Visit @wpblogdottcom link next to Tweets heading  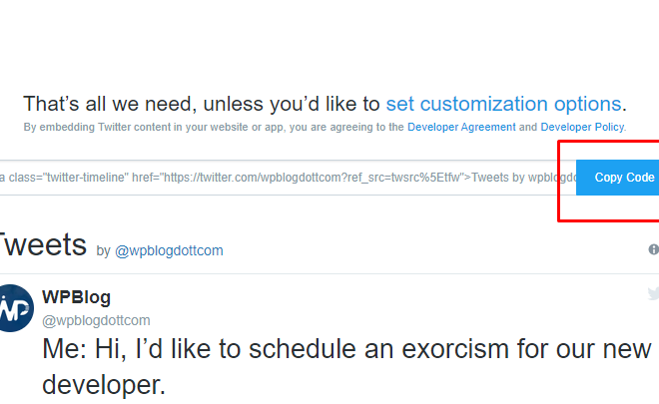[x=169, y=250]
